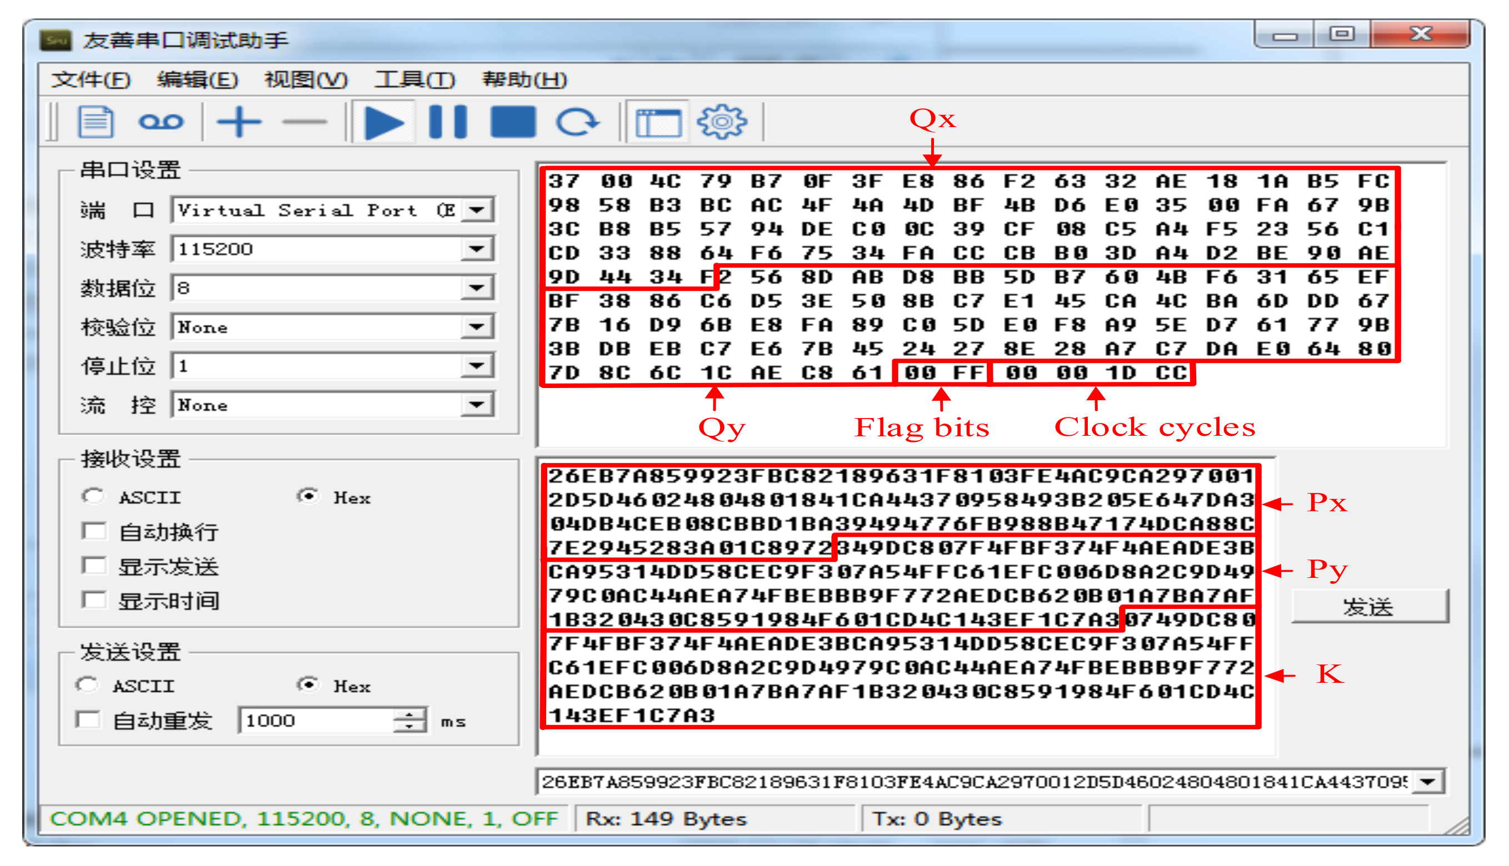Screen dimensions: 1509x866
Task: Click the new document icon in toolbar
Action: click(x=95, y=123)
